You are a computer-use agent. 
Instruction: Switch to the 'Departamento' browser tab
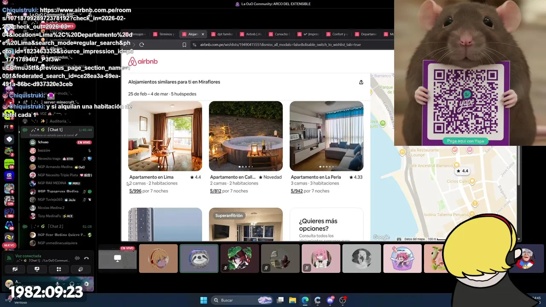pyautogui.click(x=366, y=34)
